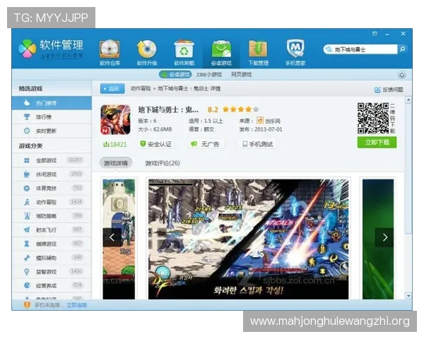424x339 pixels.
Task: Click the 软件管理 colorful clover logo
Action: [27, 49]
